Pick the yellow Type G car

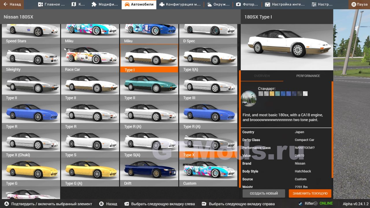coord(31,172)
